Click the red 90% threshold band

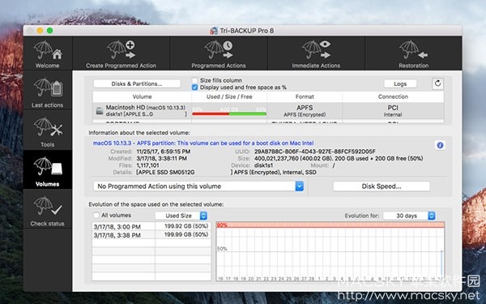(330, 225)
